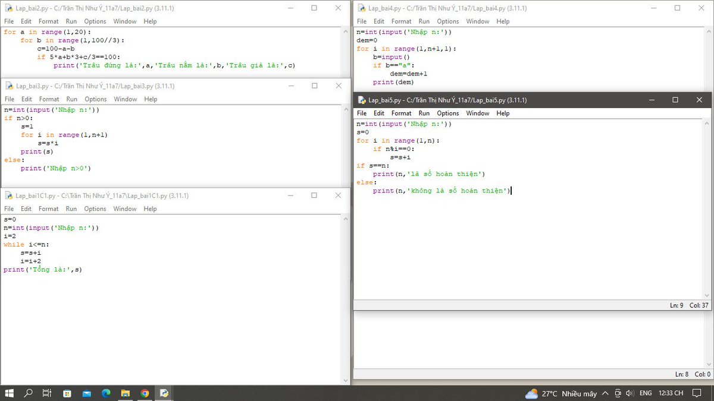The width and height of the screenshot is (714, 401).
Task: Open the Edit menu in Lap_bai1C1.py
Action: click(x=26, y=209)
